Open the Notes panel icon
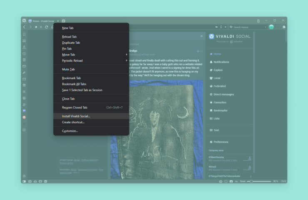The width and height of the screenshot is (308, 200). point(24,60)
